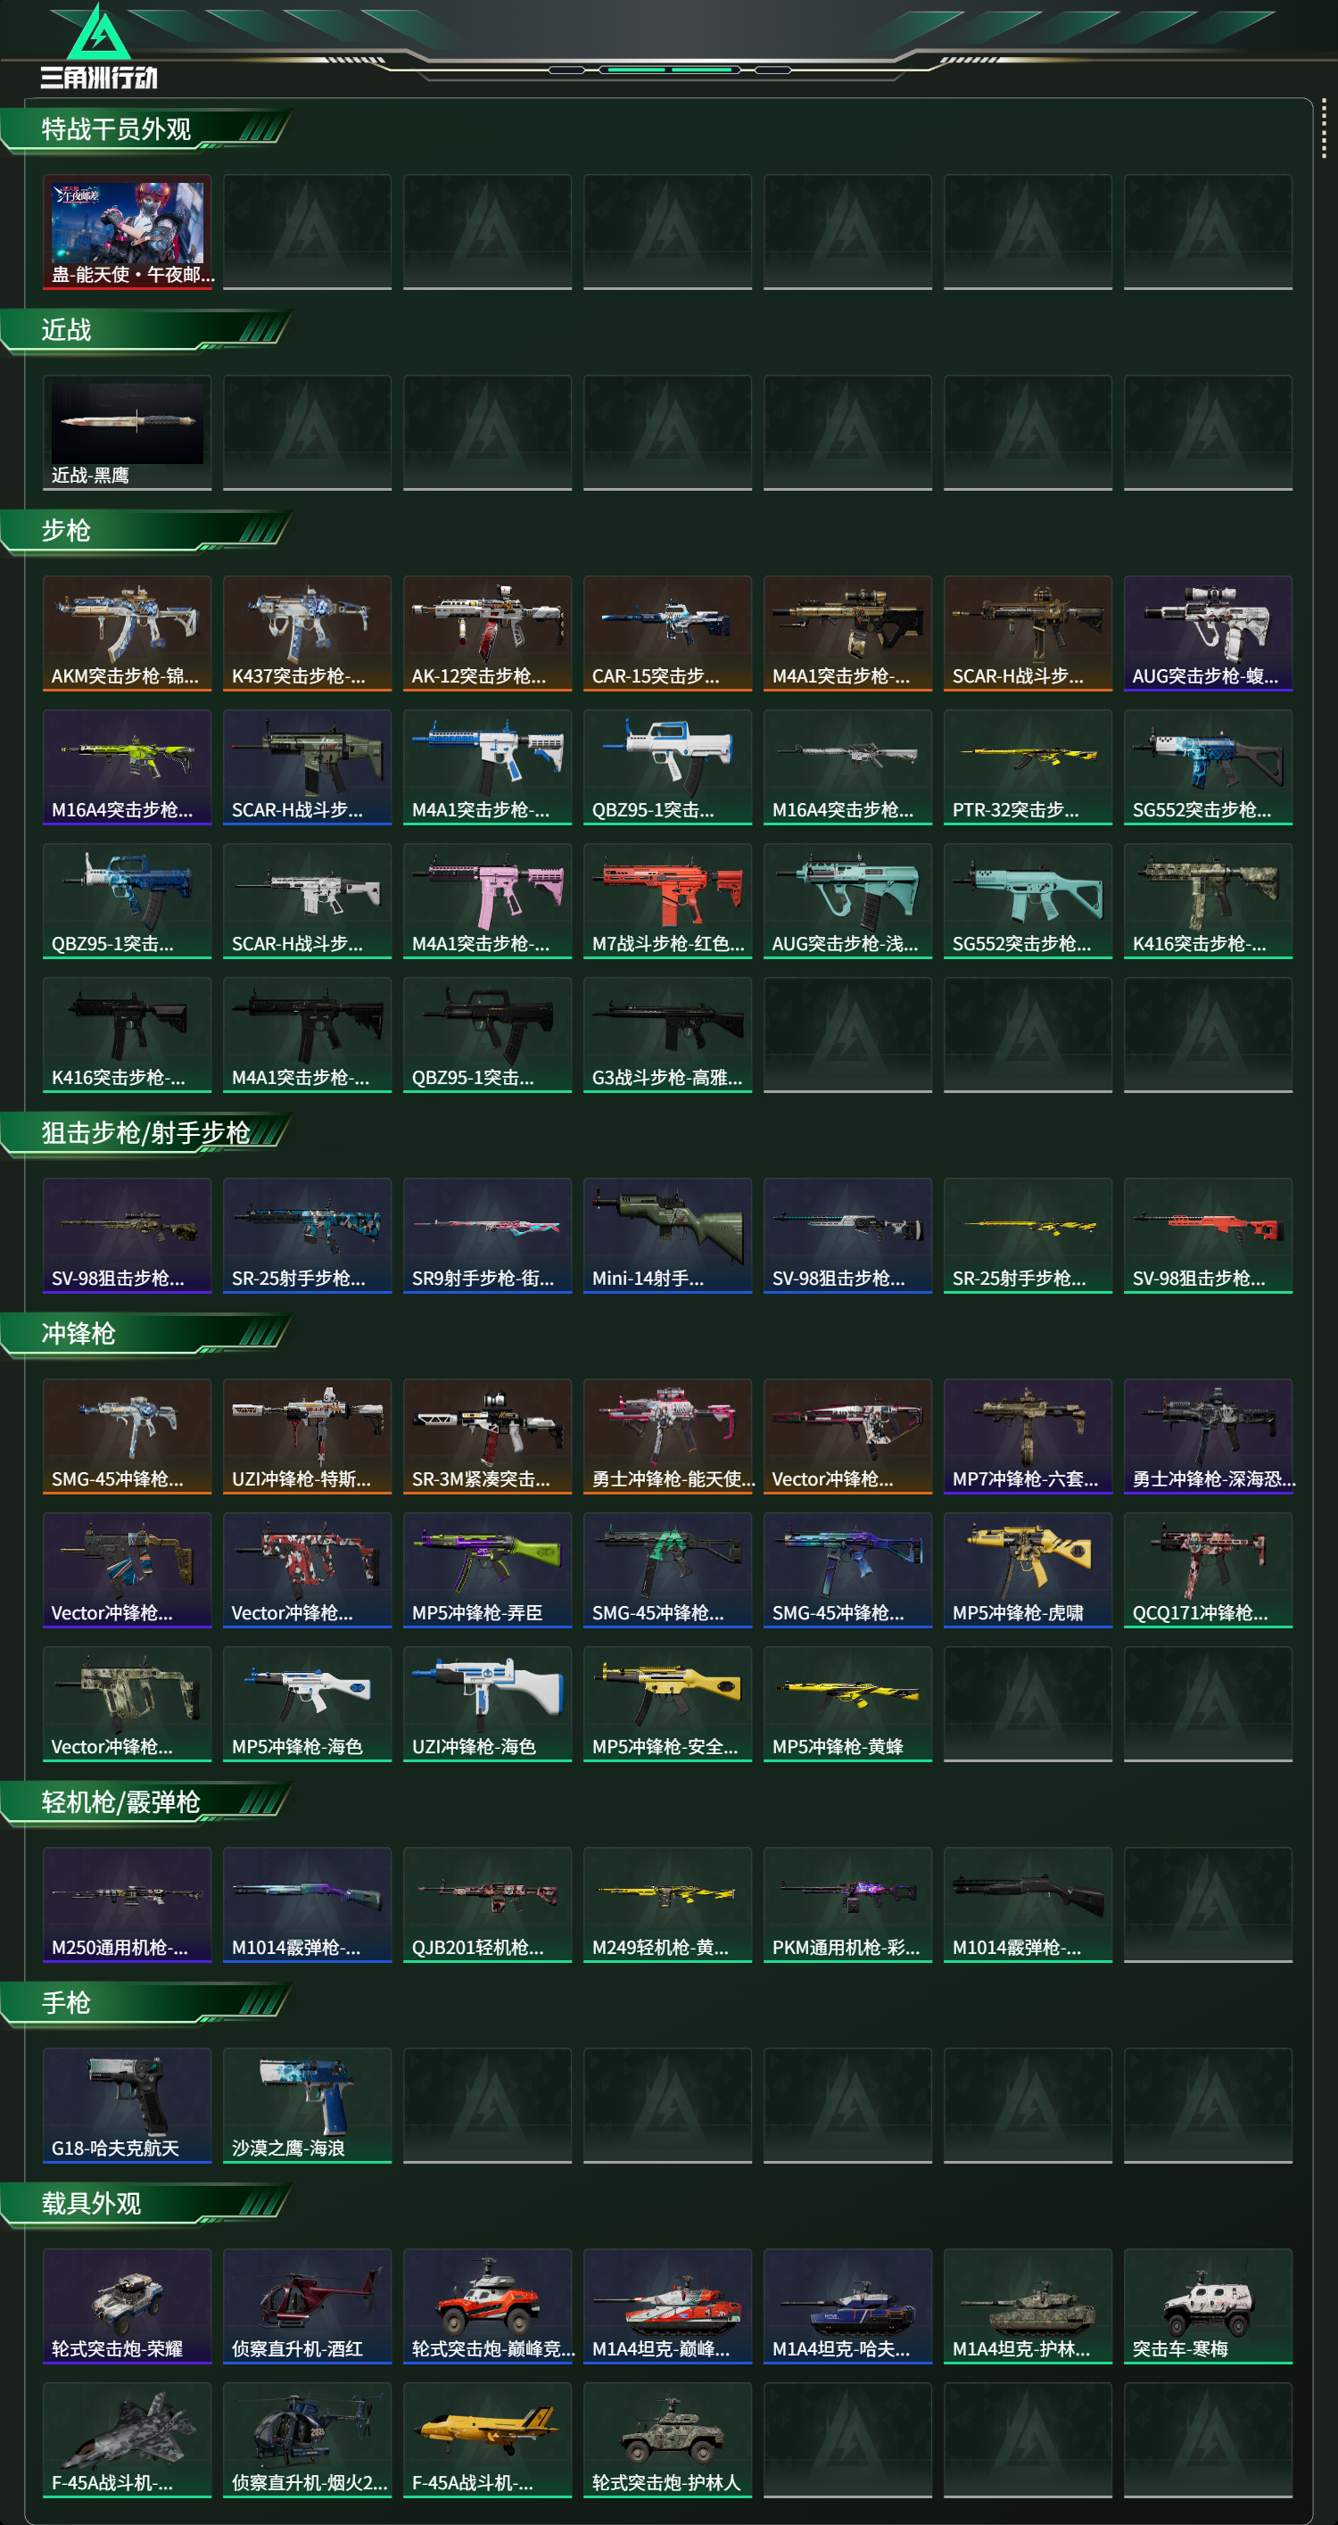This screenshot has height=2525, width=1338.
Task: Open the 蛊-能天使·午夜邮差 operator skin
Action: pos(128,232)
